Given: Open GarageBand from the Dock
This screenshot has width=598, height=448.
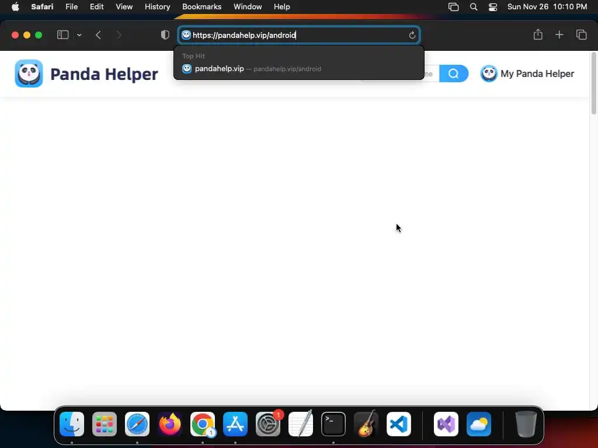Looking at the screenshot, I should point(366,424).
